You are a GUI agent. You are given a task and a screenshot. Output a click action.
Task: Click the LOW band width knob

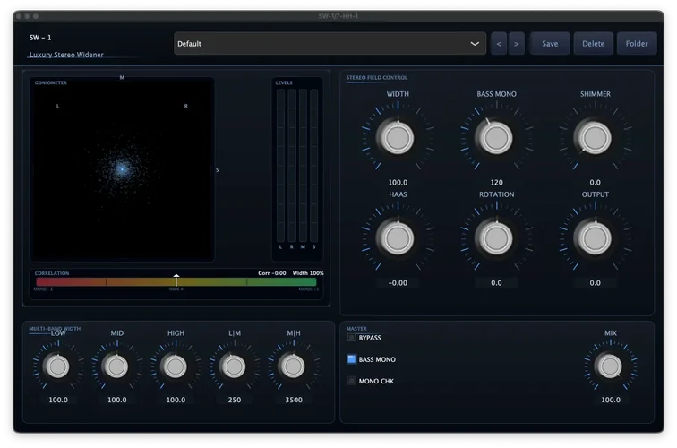tap(58, 366)
